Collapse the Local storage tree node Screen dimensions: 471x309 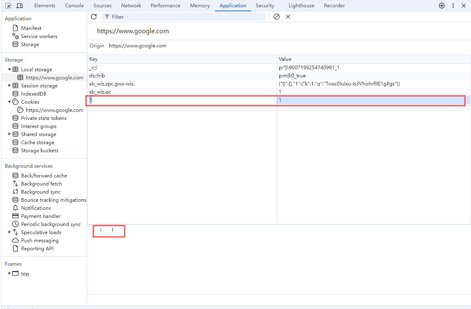coord(9,69)
